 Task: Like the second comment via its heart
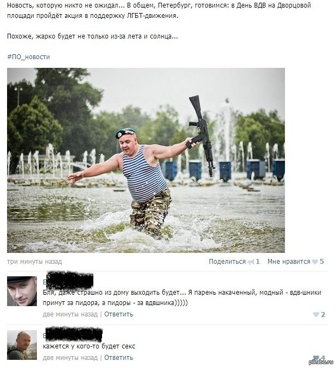point(316,358)
